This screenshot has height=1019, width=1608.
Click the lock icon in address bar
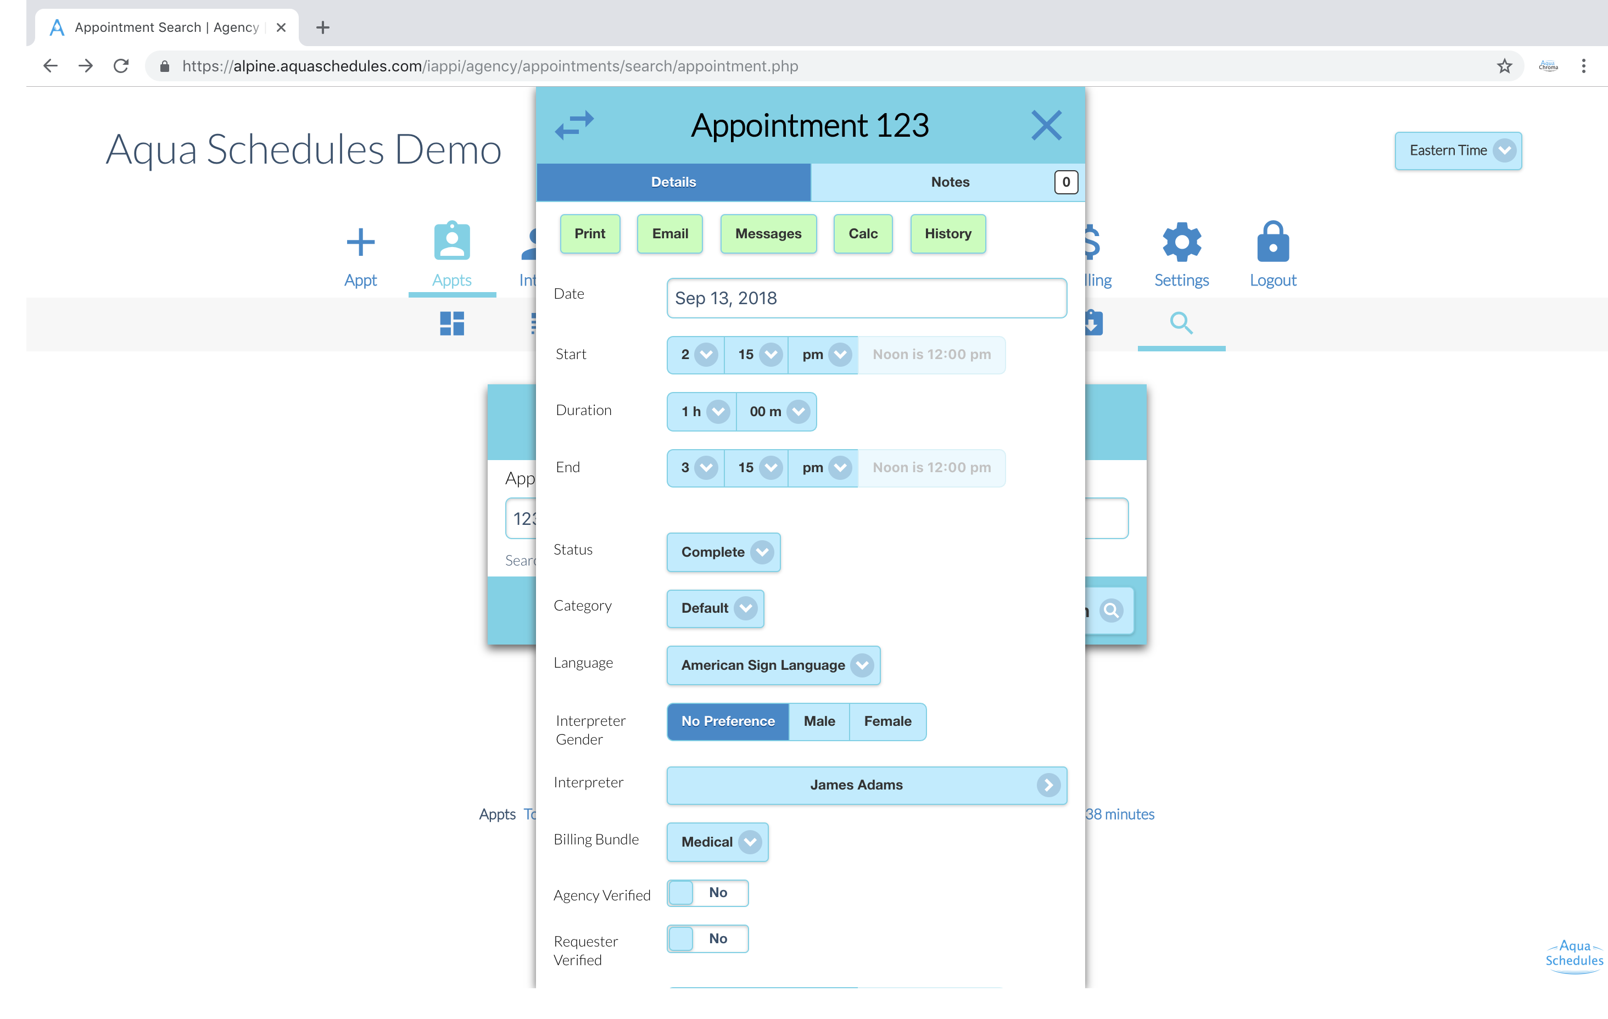(164, 66)
